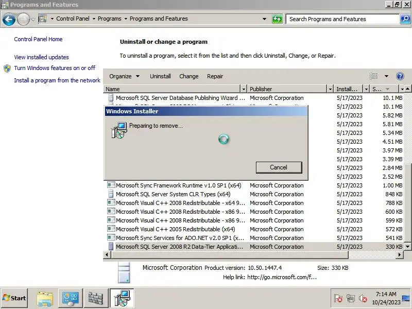Viewport: 412px width, 309px height.
Task: Expand the Control Panel breadcrumb arrow
Action: pos(94,19)
